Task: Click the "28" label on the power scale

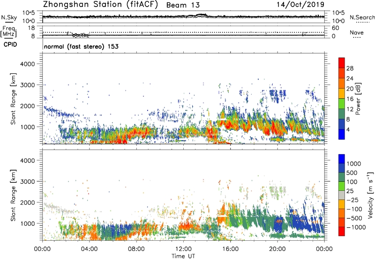Action: [x=350, y=68]
